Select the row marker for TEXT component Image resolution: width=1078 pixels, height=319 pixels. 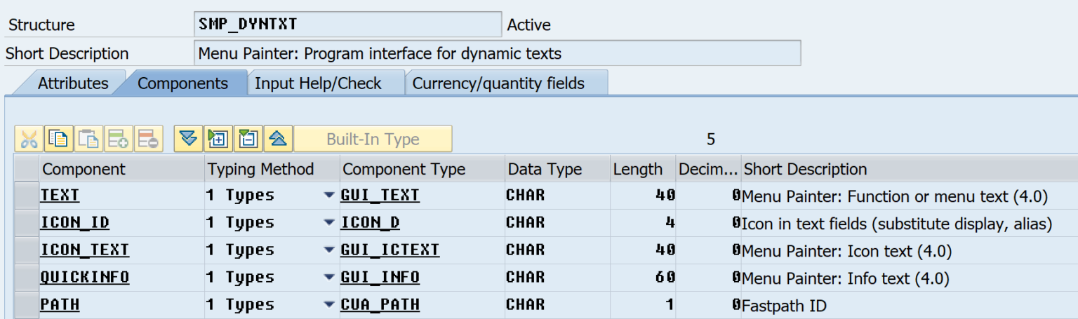tap(27, 196)
